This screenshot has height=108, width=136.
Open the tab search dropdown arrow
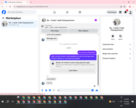point(2,2)
